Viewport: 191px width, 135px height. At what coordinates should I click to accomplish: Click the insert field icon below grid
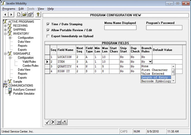click(x=59, y=122)
